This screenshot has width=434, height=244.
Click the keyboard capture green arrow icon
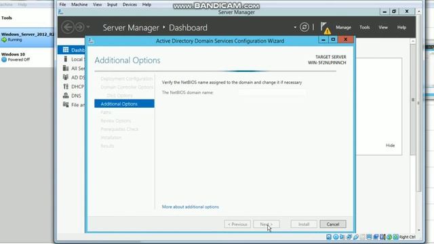coord(396,237)
